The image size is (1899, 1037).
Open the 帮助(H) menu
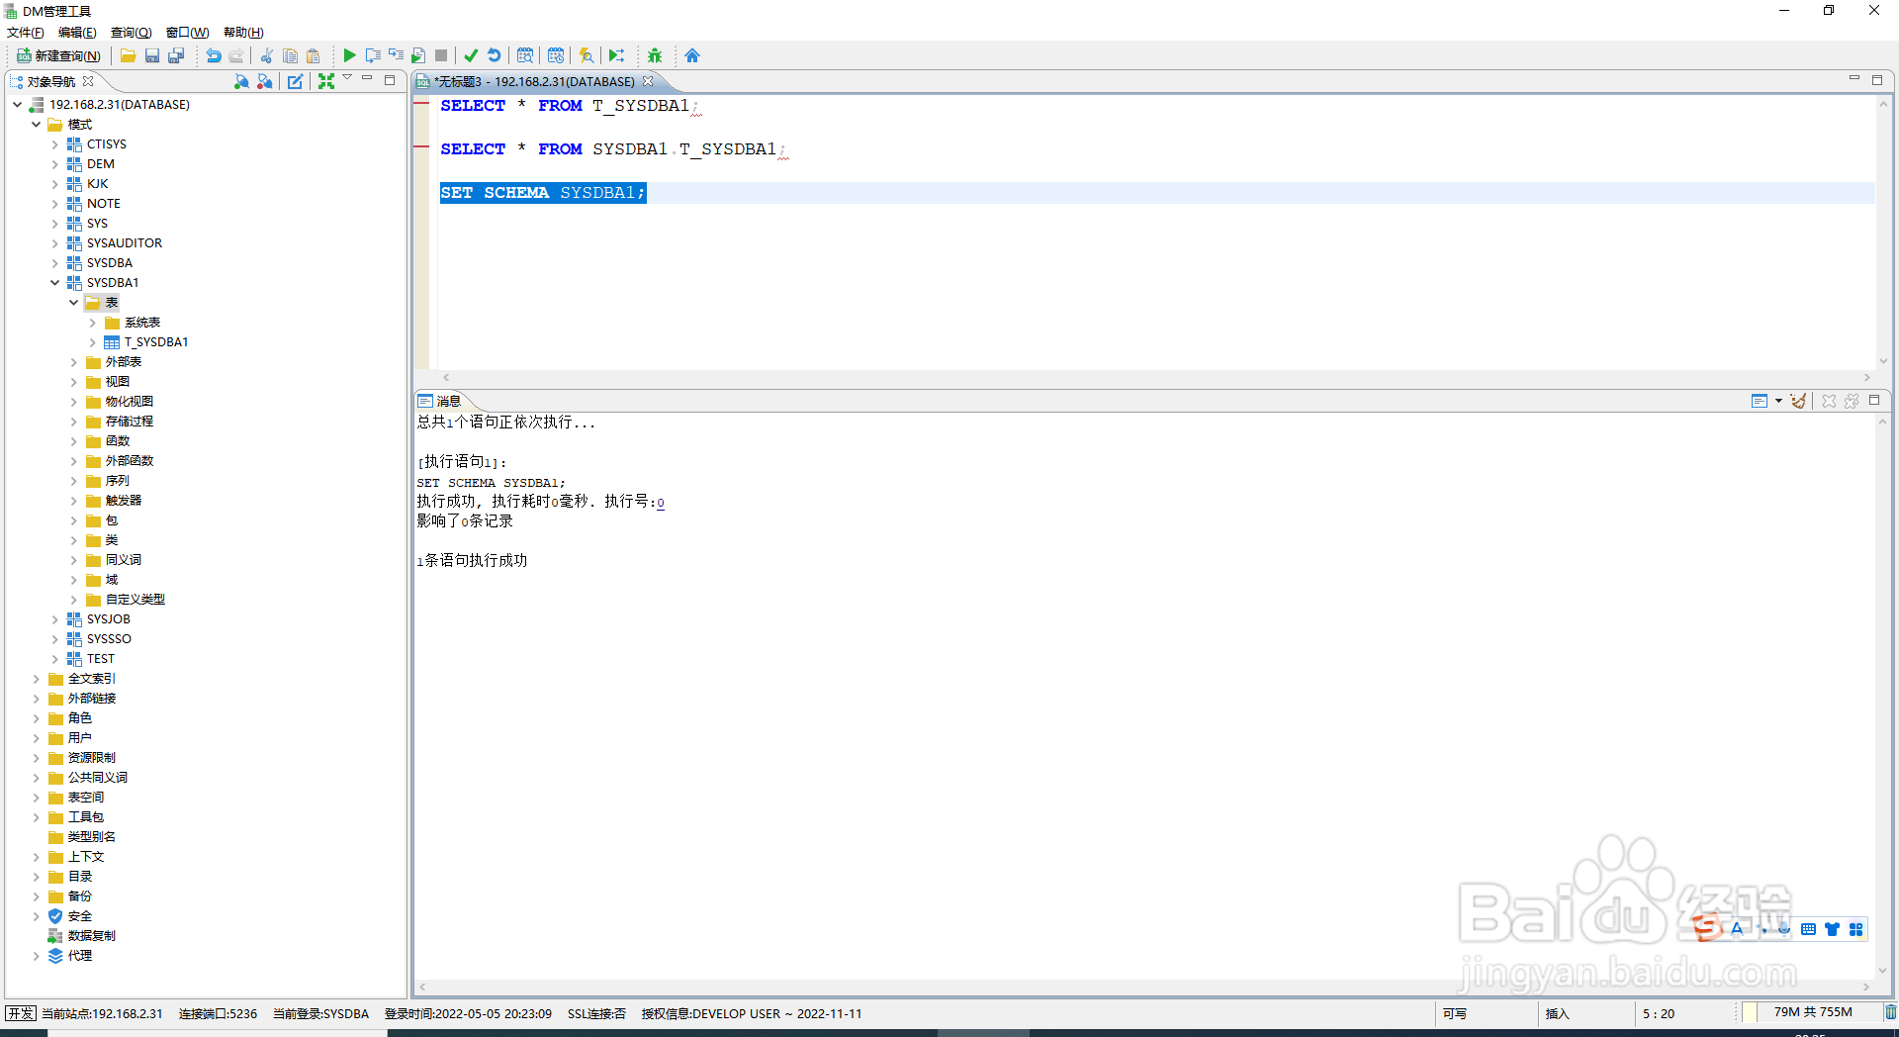pyautogui.click(x=243, y=33)
